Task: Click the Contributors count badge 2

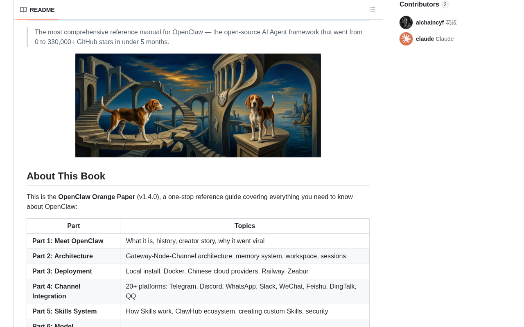Action: point(445,4)
